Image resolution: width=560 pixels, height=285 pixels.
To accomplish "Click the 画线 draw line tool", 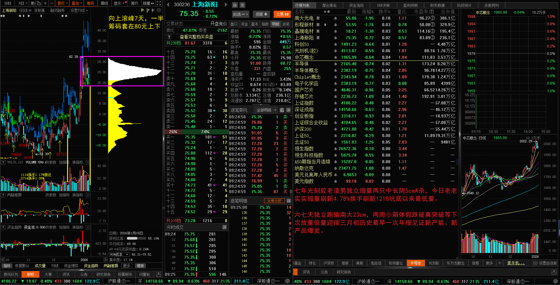I will pos(104,3).
